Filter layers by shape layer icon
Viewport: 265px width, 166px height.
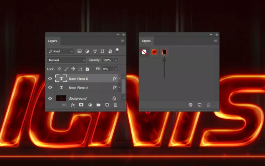tap(102, 51)
